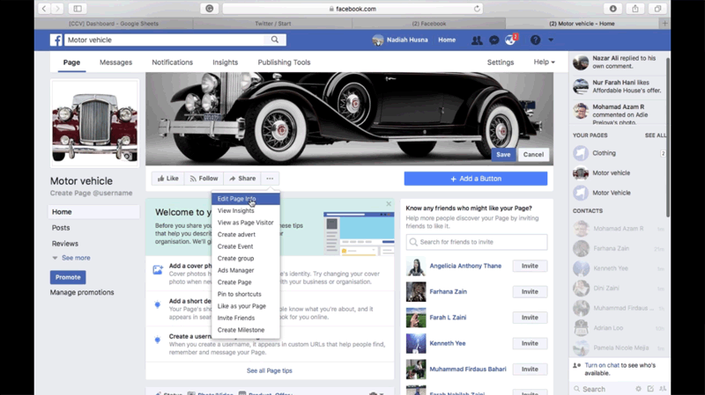Open chat settings gear icon
This screenshot has height=395, width=705.
pos(639,388)
